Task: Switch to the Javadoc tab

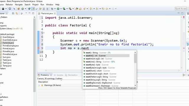Action: coord(58,75)
